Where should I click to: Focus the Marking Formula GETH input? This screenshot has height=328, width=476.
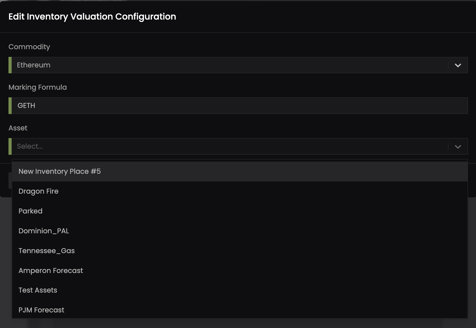click(x=238, y=106)
